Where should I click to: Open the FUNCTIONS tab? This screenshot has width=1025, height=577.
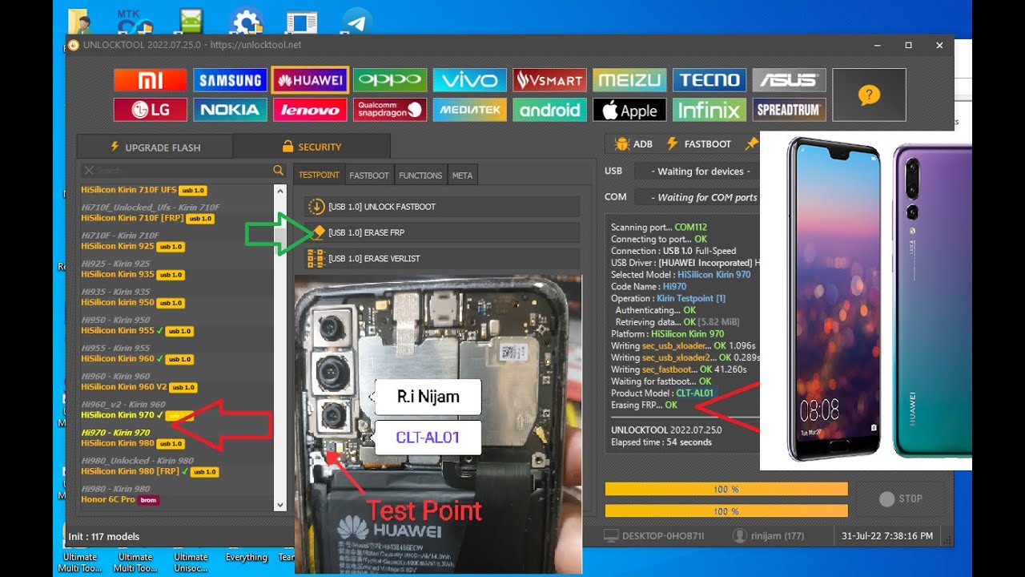420,176
